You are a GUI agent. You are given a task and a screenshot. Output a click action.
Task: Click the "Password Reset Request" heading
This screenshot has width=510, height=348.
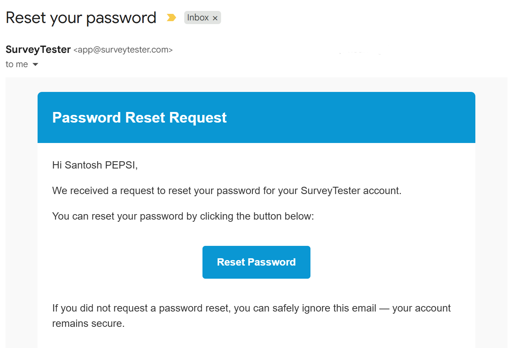tap(139, 117)
